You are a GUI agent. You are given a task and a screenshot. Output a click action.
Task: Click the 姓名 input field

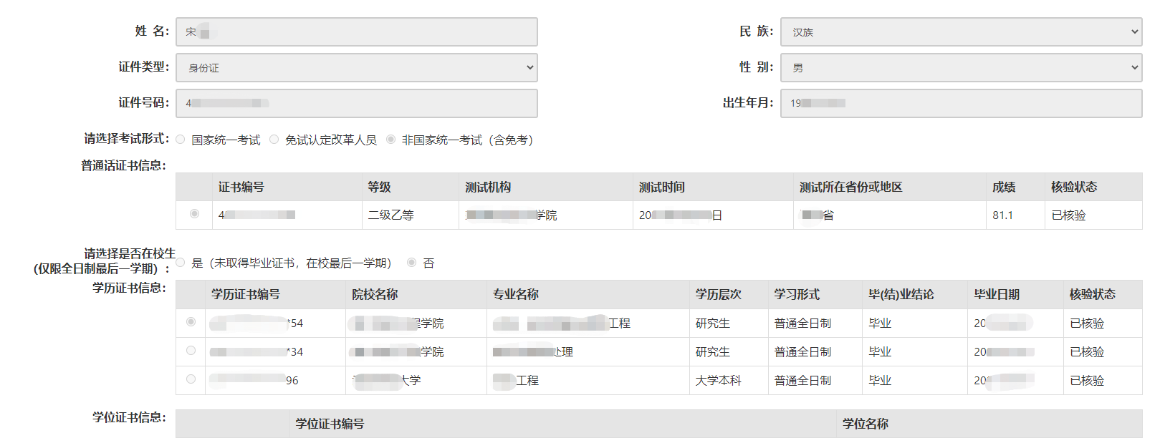pos(356,31)
